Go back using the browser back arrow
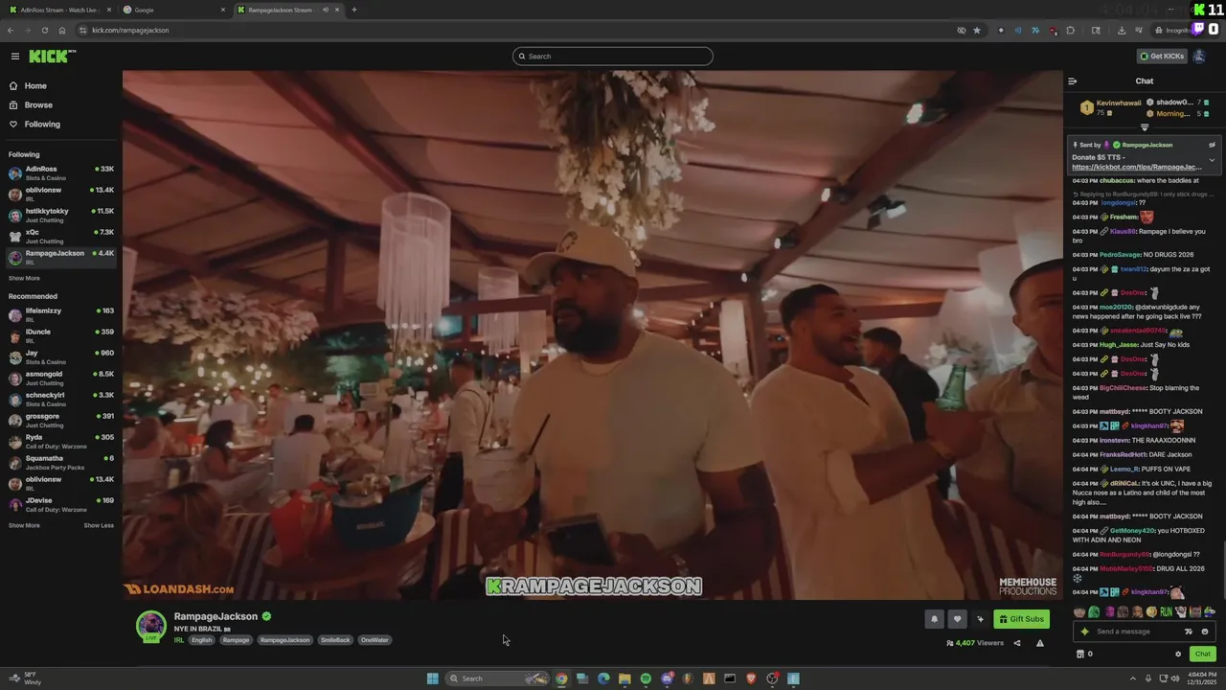The height and width of the screenshot is (690, 1226). (x=11, y=30)
